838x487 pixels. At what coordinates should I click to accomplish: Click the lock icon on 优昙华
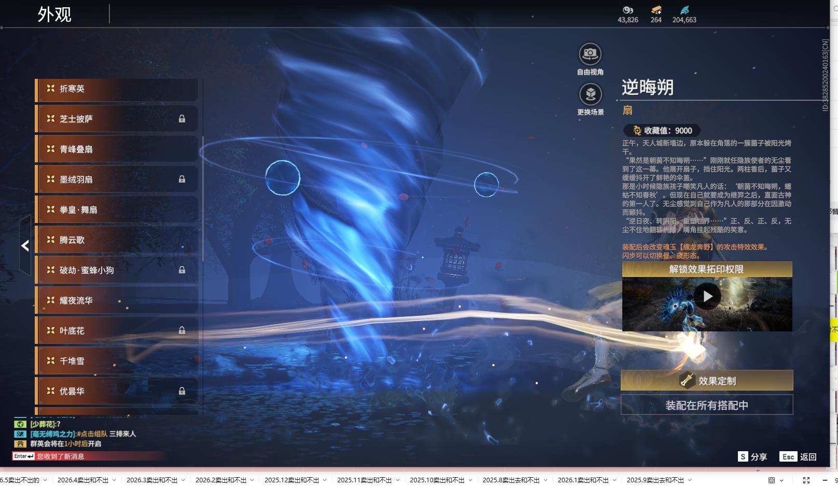pos(182,391)
